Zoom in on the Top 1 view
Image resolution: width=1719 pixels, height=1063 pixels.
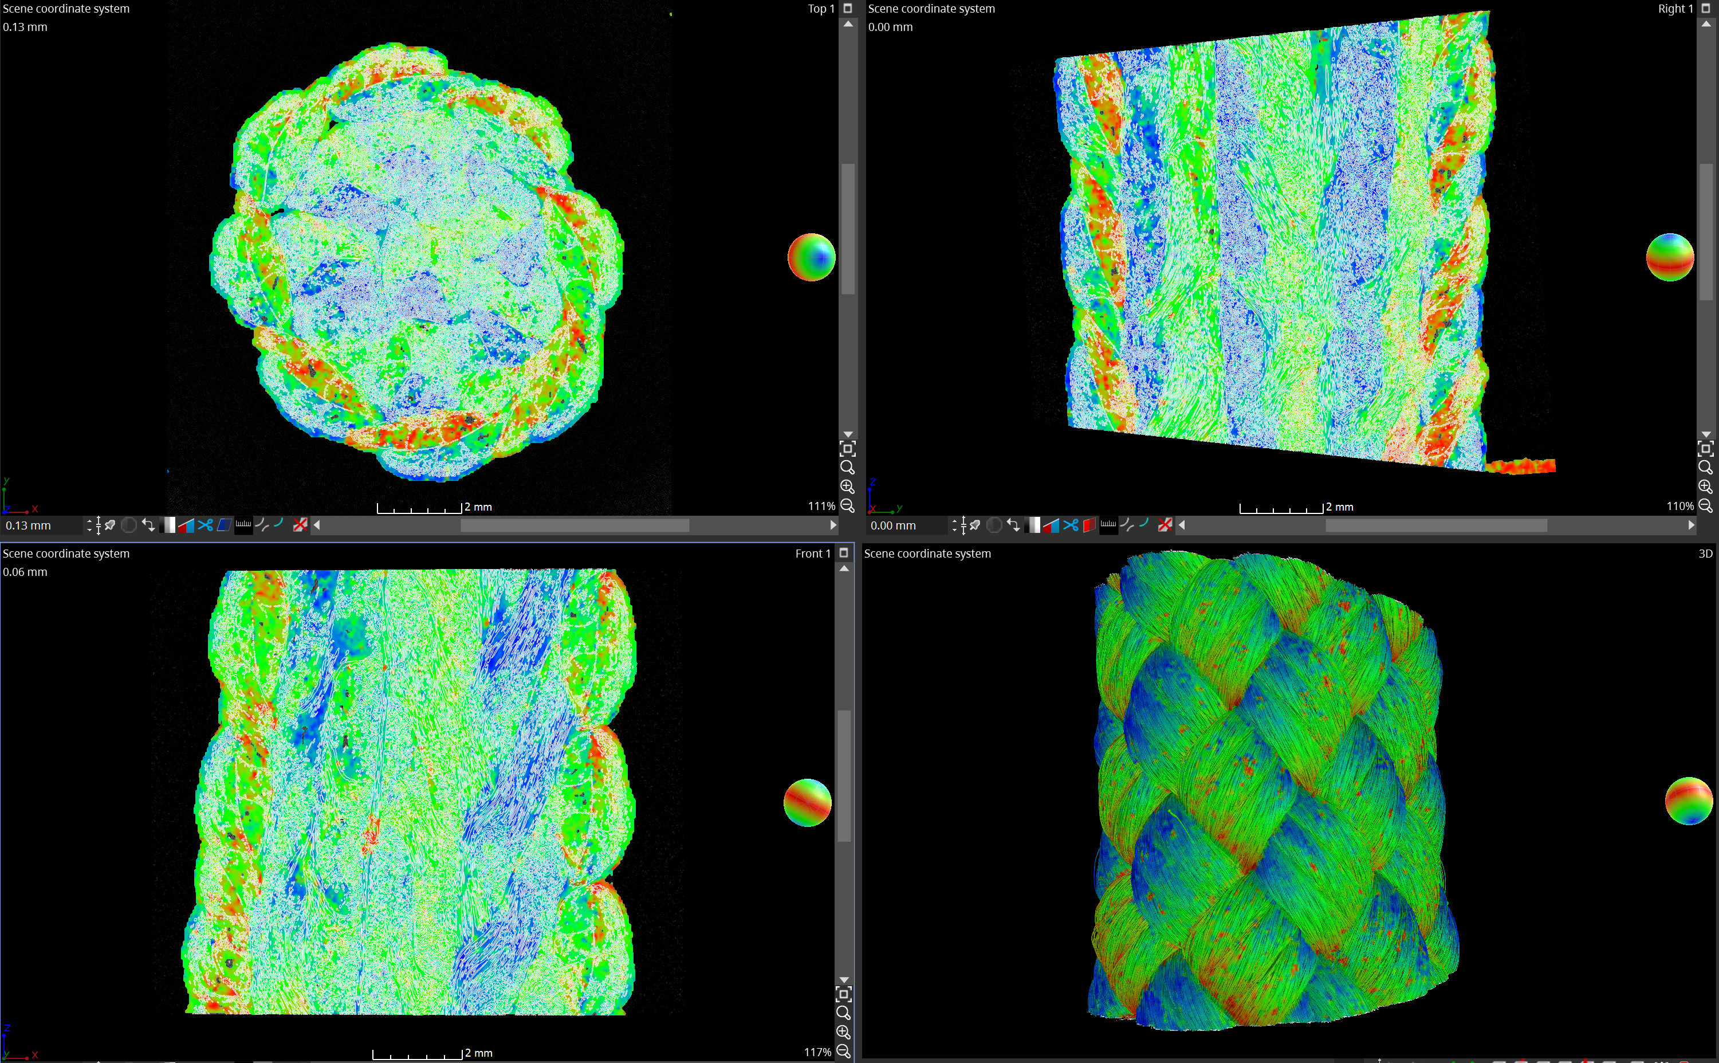[x=848, y=487]
